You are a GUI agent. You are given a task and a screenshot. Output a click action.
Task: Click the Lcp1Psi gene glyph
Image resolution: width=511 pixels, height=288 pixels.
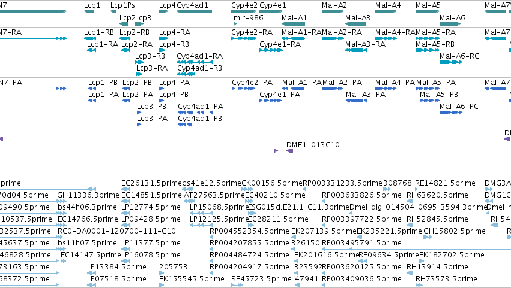point(113,11)
